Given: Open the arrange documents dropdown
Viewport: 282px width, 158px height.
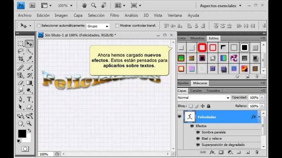Looking at the screenshot, I should click(x=120, y=6).
